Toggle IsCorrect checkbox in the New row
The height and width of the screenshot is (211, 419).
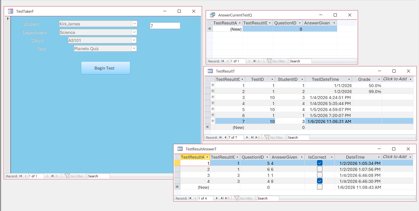319,187
